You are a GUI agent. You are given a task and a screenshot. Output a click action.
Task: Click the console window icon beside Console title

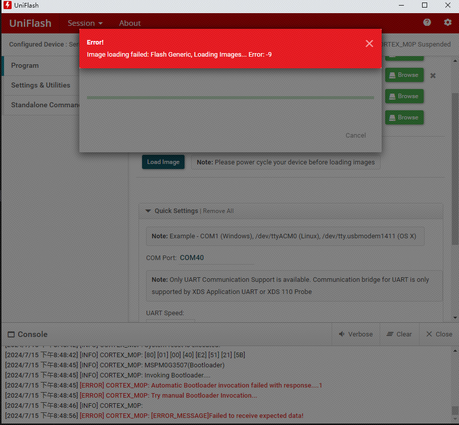pos(11,334)
